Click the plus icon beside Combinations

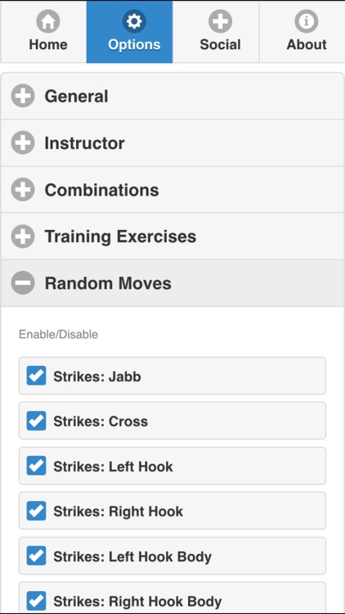(23, 190)
